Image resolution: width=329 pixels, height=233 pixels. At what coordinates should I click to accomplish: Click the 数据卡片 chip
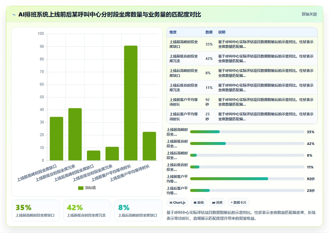click(238, 202)
